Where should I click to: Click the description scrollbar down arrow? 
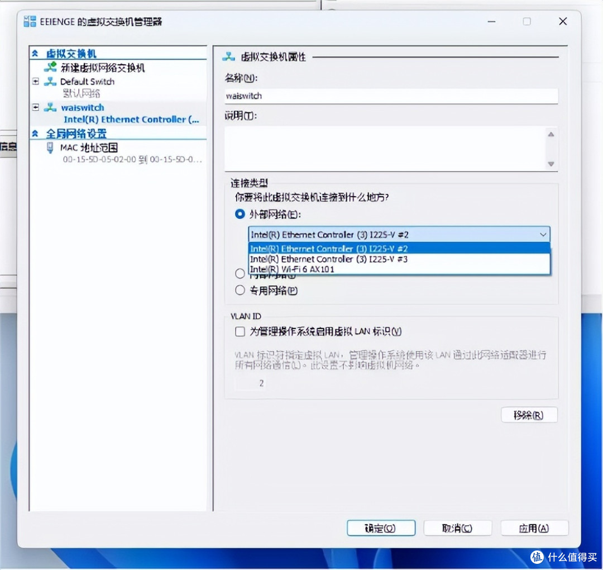(551, 164)
